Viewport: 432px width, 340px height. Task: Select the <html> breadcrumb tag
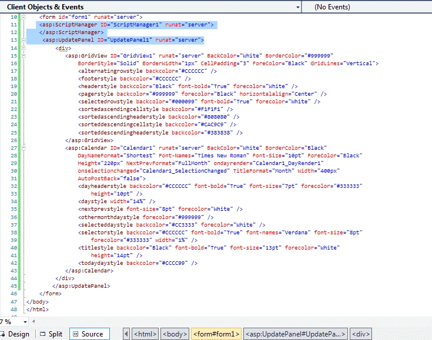(145, 334)
